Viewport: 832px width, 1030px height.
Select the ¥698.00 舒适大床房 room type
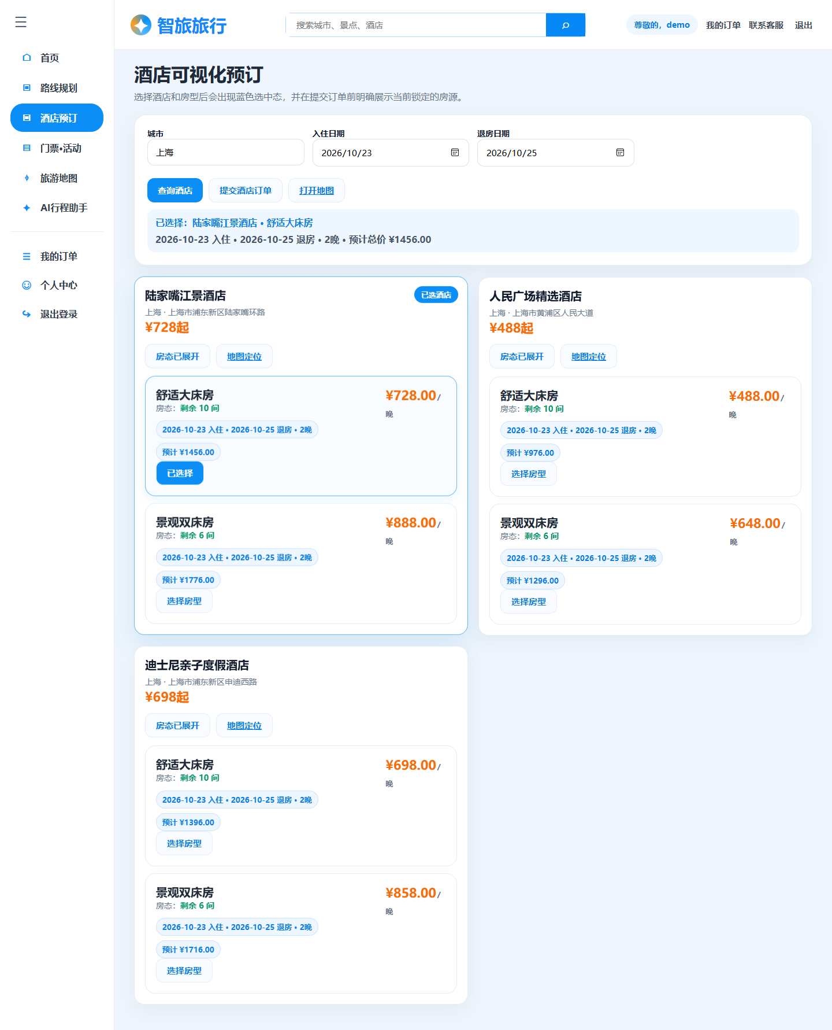(184, 843)
